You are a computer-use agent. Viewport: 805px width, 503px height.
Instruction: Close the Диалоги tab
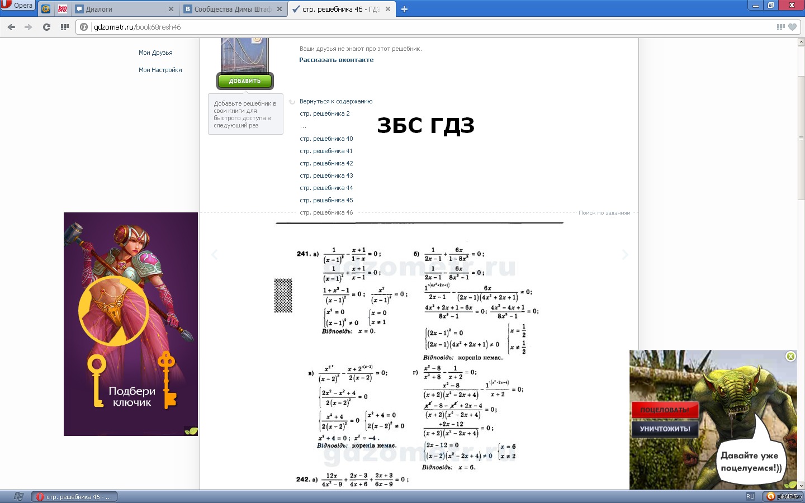coord(171,9)
